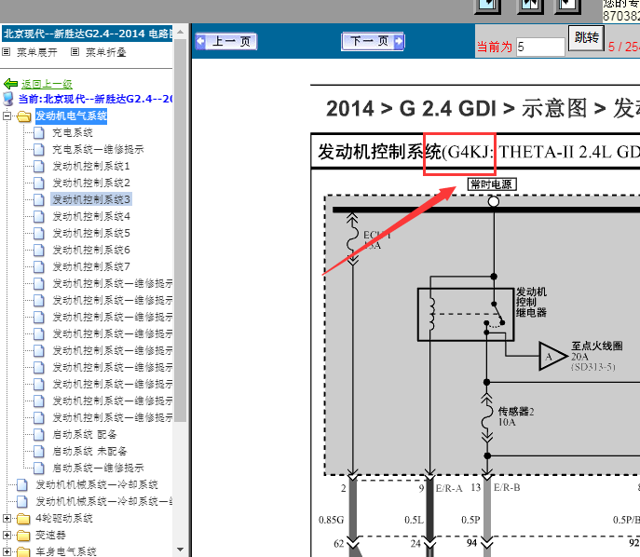Open 发动机控制系统2 in the tree

[91, 183]
